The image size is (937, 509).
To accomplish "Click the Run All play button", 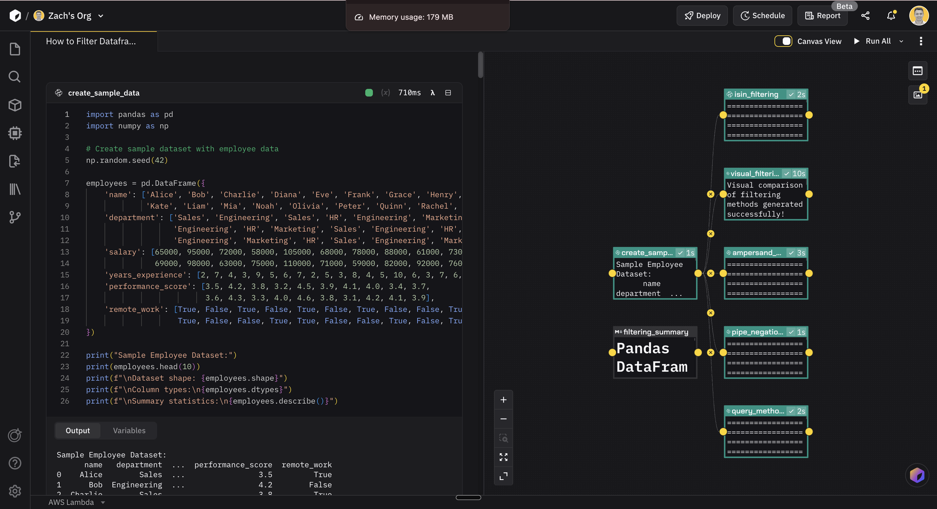I will pyautogui.click(x=872, y=41).
